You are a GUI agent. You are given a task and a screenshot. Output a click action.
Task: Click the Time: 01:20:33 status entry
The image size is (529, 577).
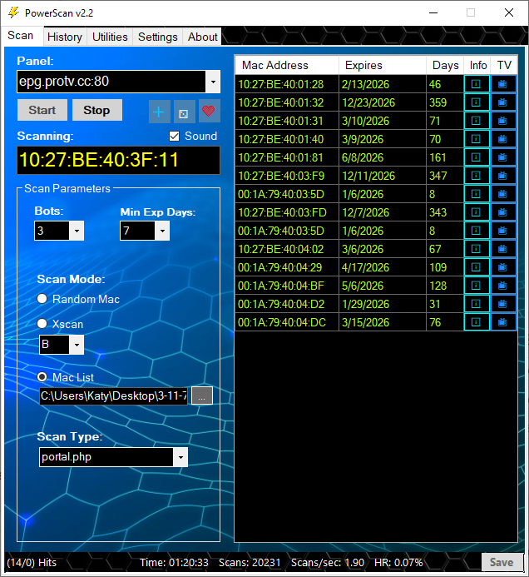pyautogui.click(x=174, y=563)
